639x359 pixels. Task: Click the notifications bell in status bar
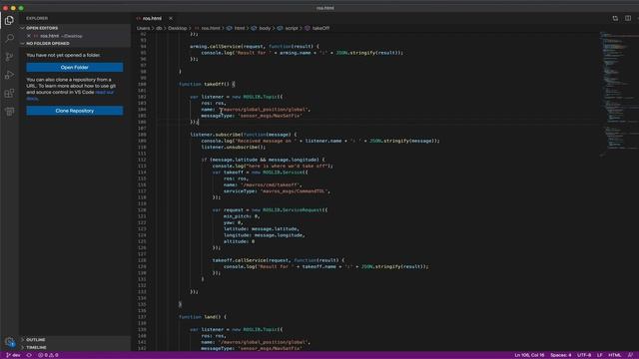[630, 355]
